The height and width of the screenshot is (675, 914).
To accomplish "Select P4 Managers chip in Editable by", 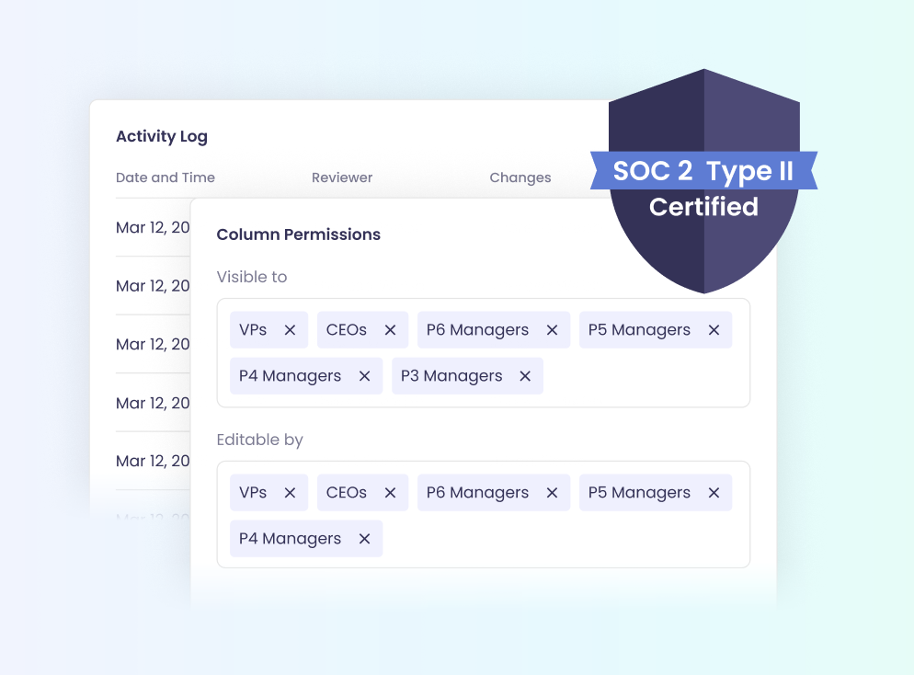I will pos(306,539).
